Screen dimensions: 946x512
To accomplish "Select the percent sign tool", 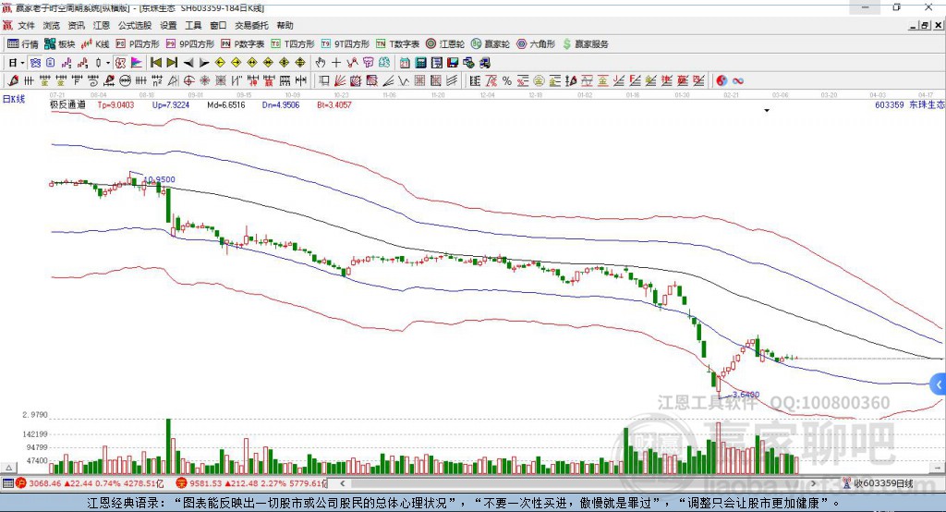I will pos(507,80).
